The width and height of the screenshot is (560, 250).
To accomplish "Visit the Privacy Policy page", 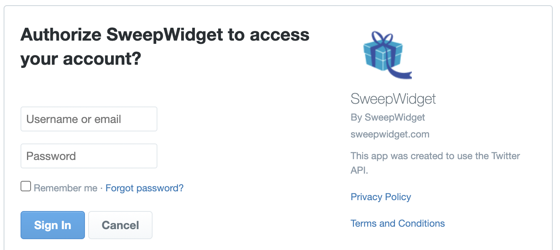I will (380, 197).
